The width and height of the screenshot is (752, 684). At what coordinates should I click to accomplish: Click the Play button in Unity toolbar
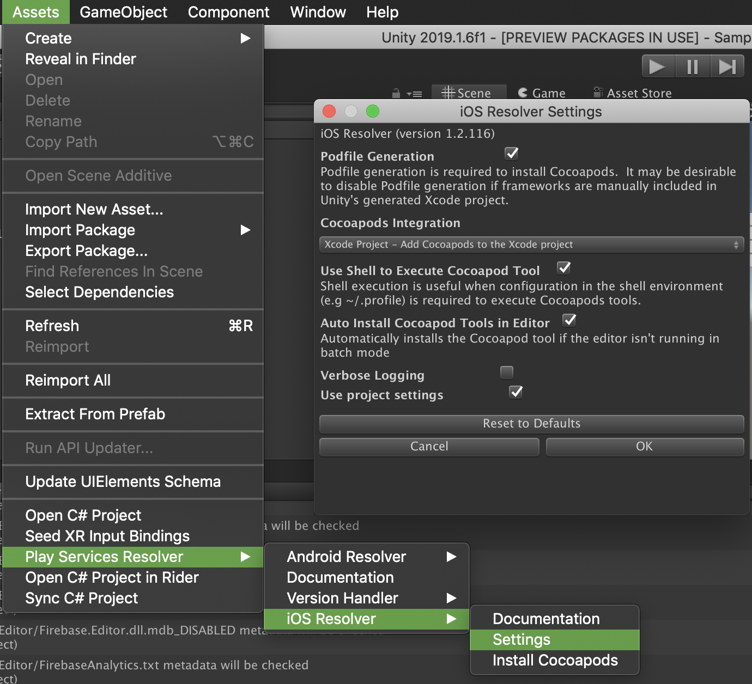[658, 67]
